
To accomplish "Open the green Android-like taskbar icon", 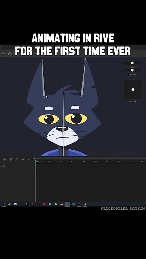I will pos(56,204).
